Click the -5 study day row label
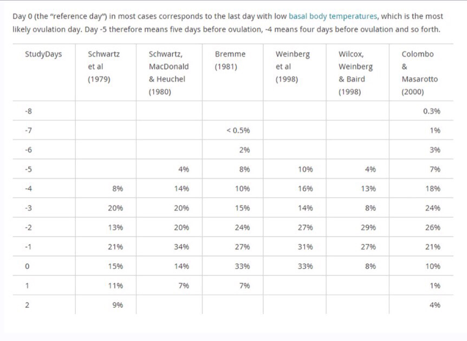Viewport: 467px width, 341px height. tap(29, 169)
